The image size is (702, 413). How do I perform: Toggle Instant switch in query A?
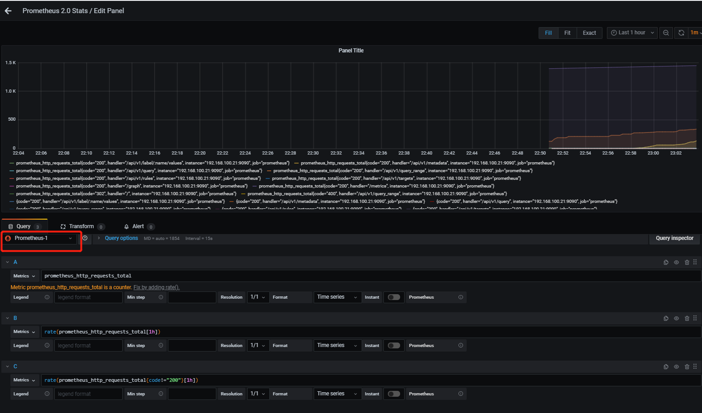tap(394, 297)
